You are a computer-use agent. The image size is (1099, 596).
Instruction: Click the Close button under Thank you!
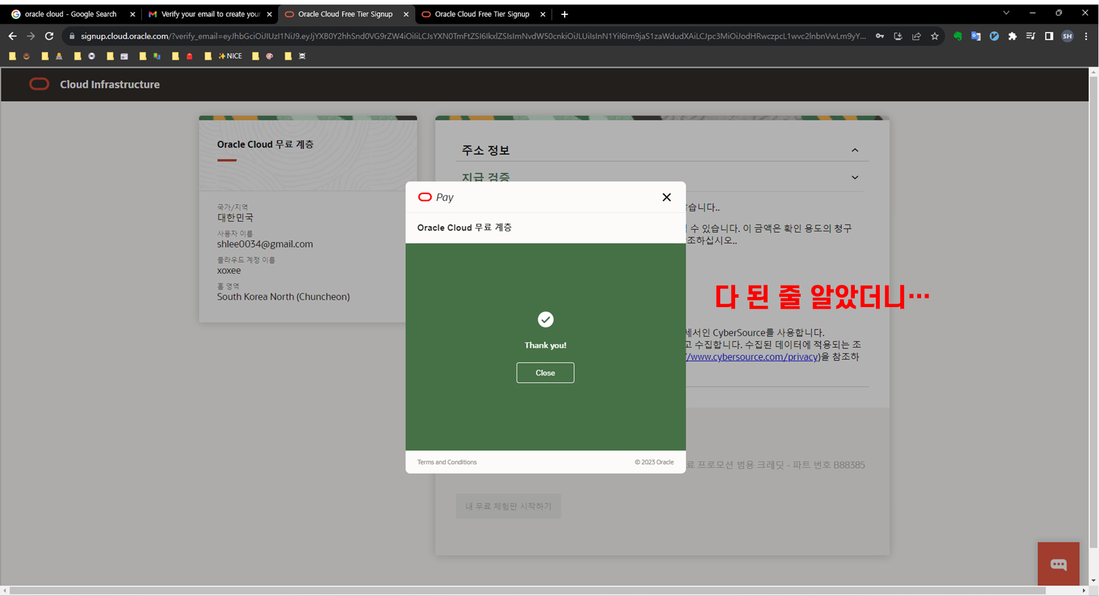545,373
